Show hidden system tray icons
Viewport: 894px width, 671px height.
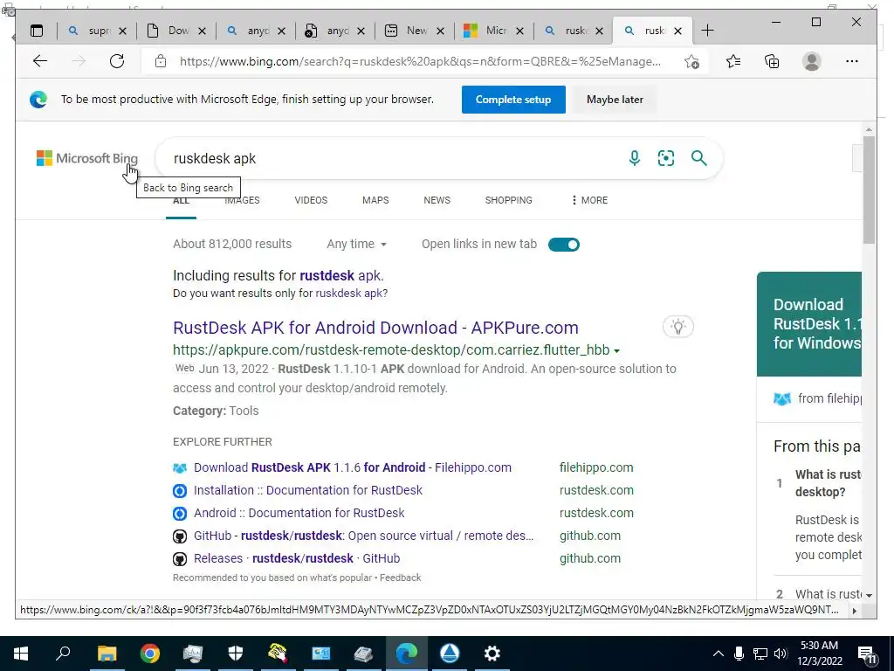tap(719, 654)
